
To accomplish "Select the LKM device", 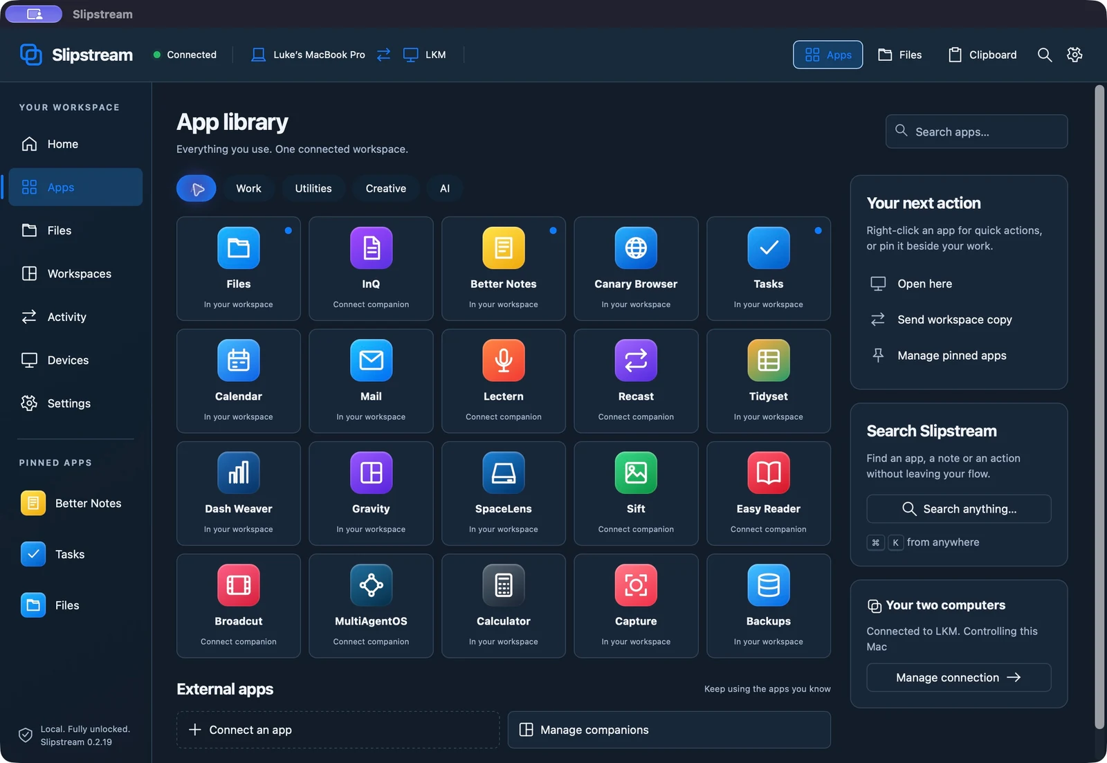I will (x=424, y=55).
